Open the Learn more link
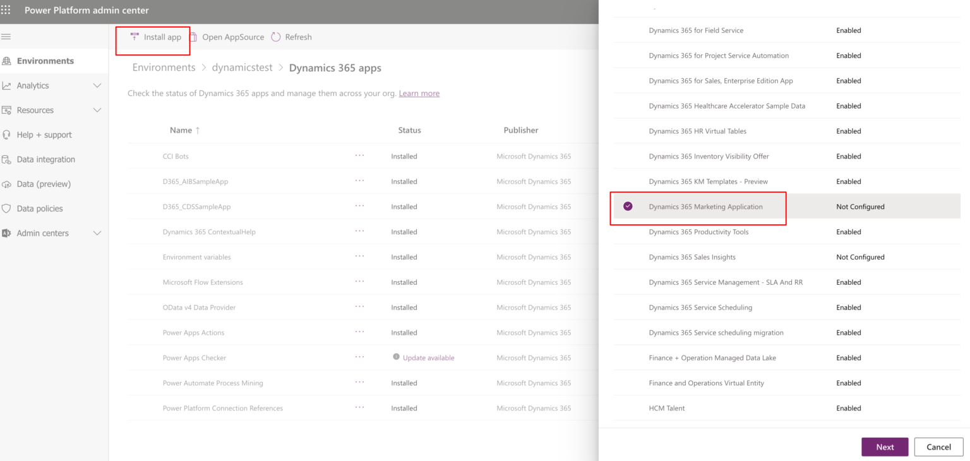The image size is (970, 461). point(419,93)
